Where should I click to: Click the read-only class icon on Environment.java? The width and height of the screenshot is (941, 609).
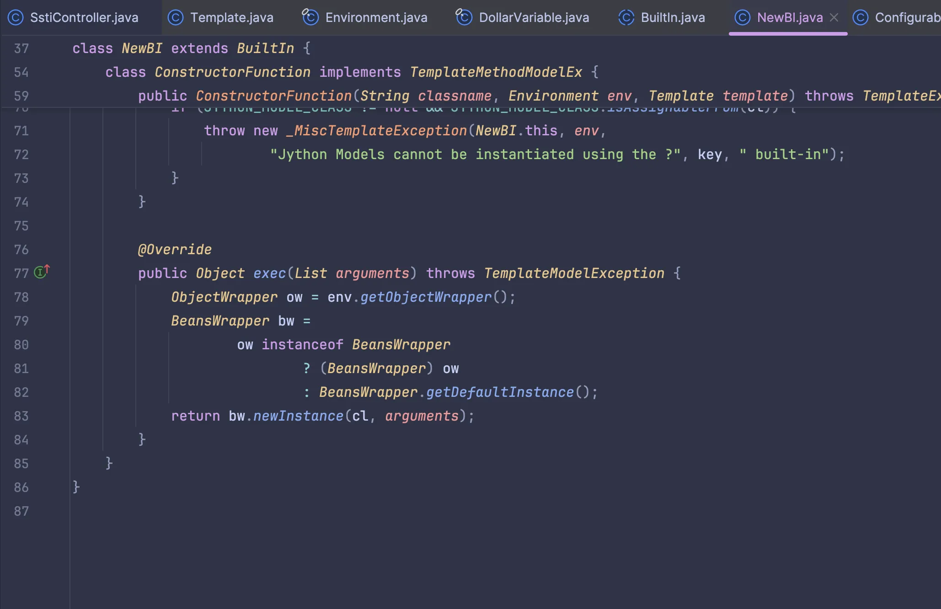310,17
